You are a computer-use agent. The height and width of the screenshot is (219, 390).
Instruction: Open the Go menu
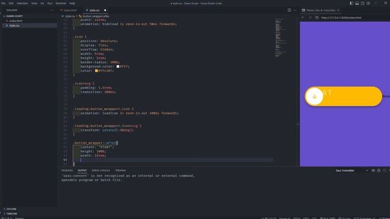pos(42,3)
